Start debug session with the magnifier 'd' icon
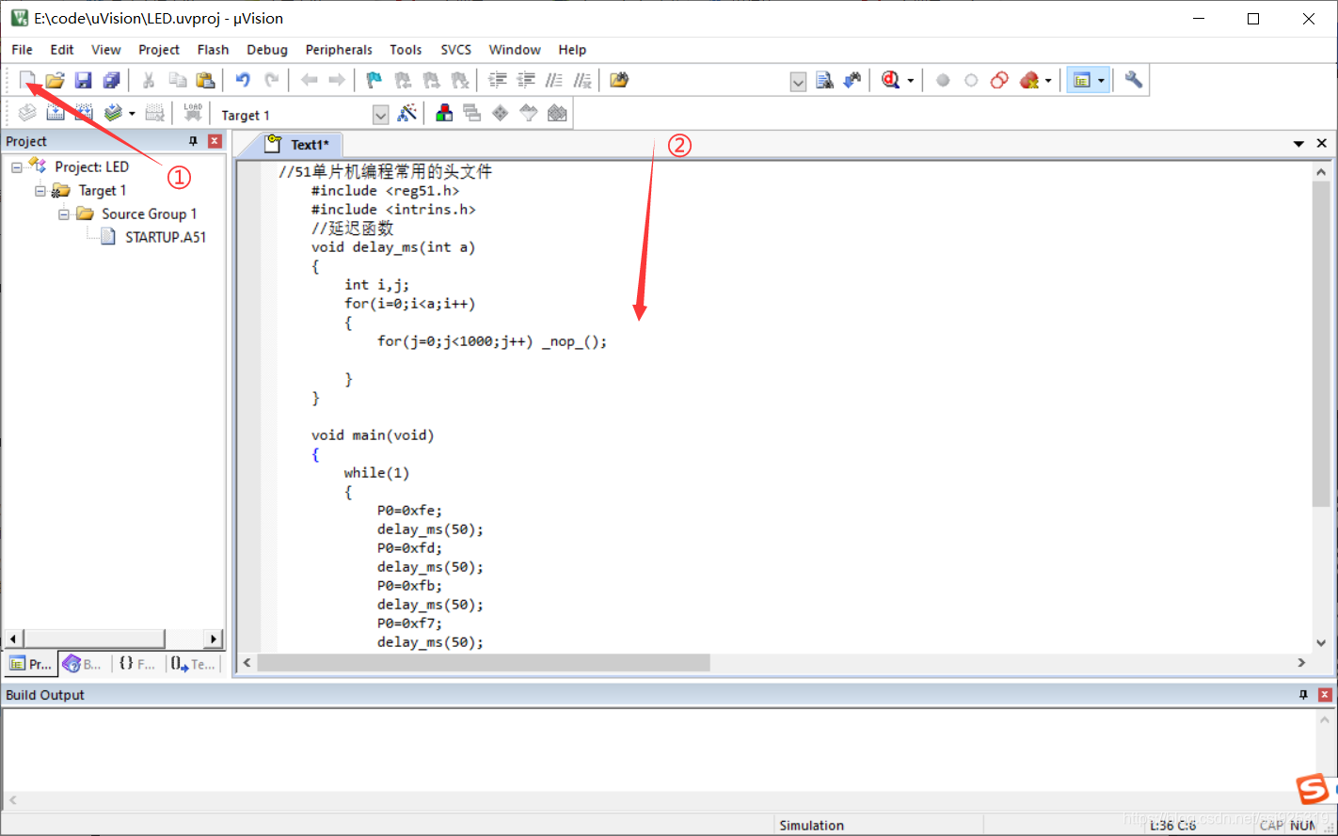This screenshot has height=836, width=1338. pos(890,80)
